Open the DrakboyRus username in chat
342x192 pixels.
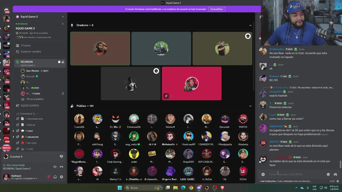pyautogui.click(x=277, y=49)
